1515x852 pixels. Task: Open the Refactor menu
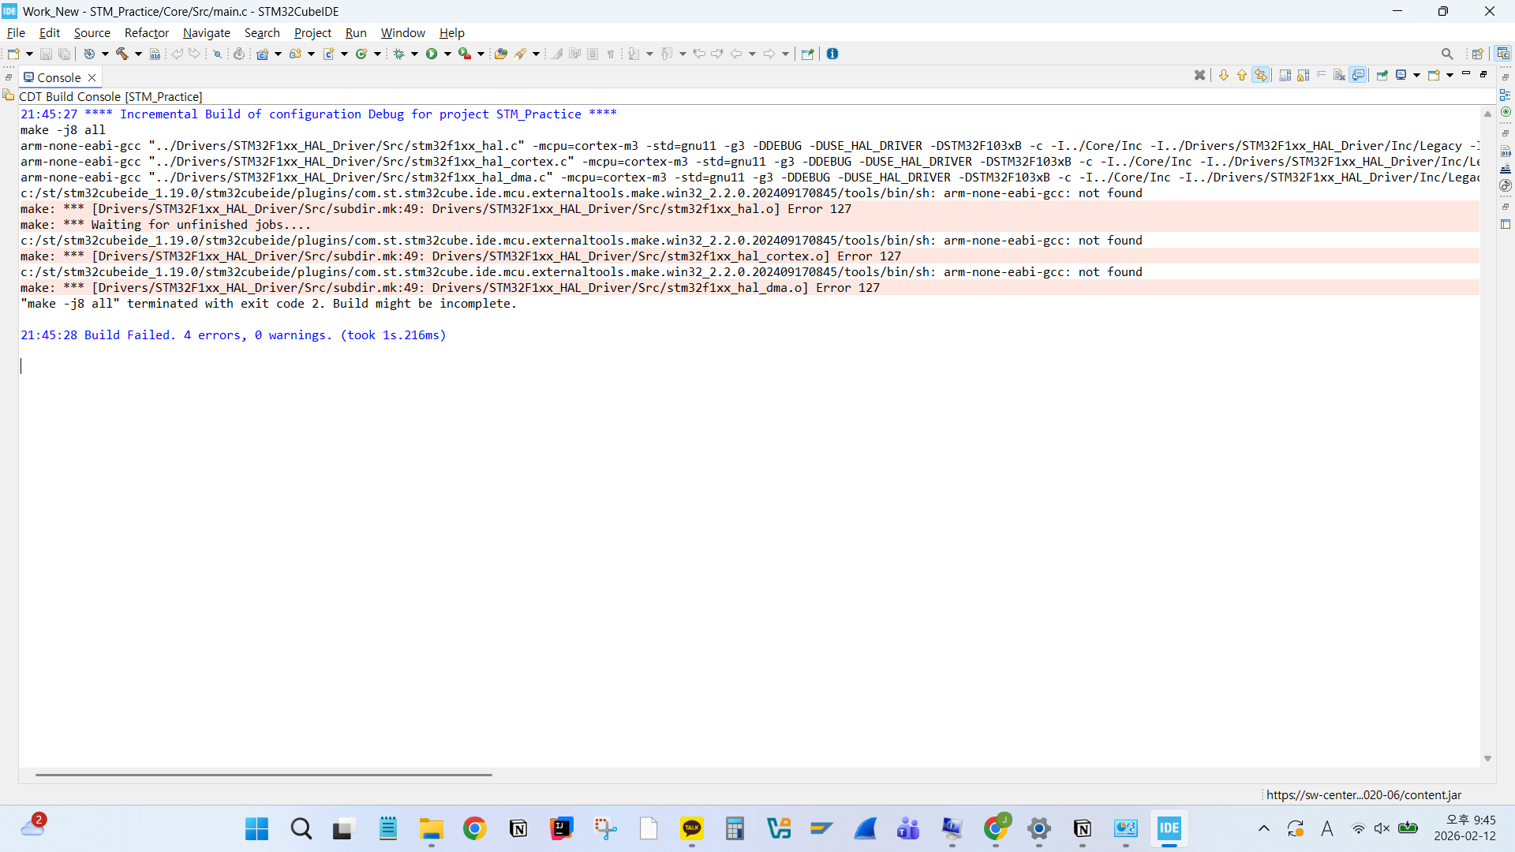point(147,32)
